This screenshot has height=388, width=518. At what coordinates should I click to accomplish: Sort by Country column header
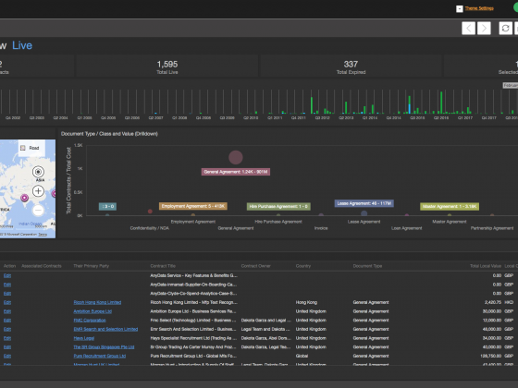coord(303,266)
